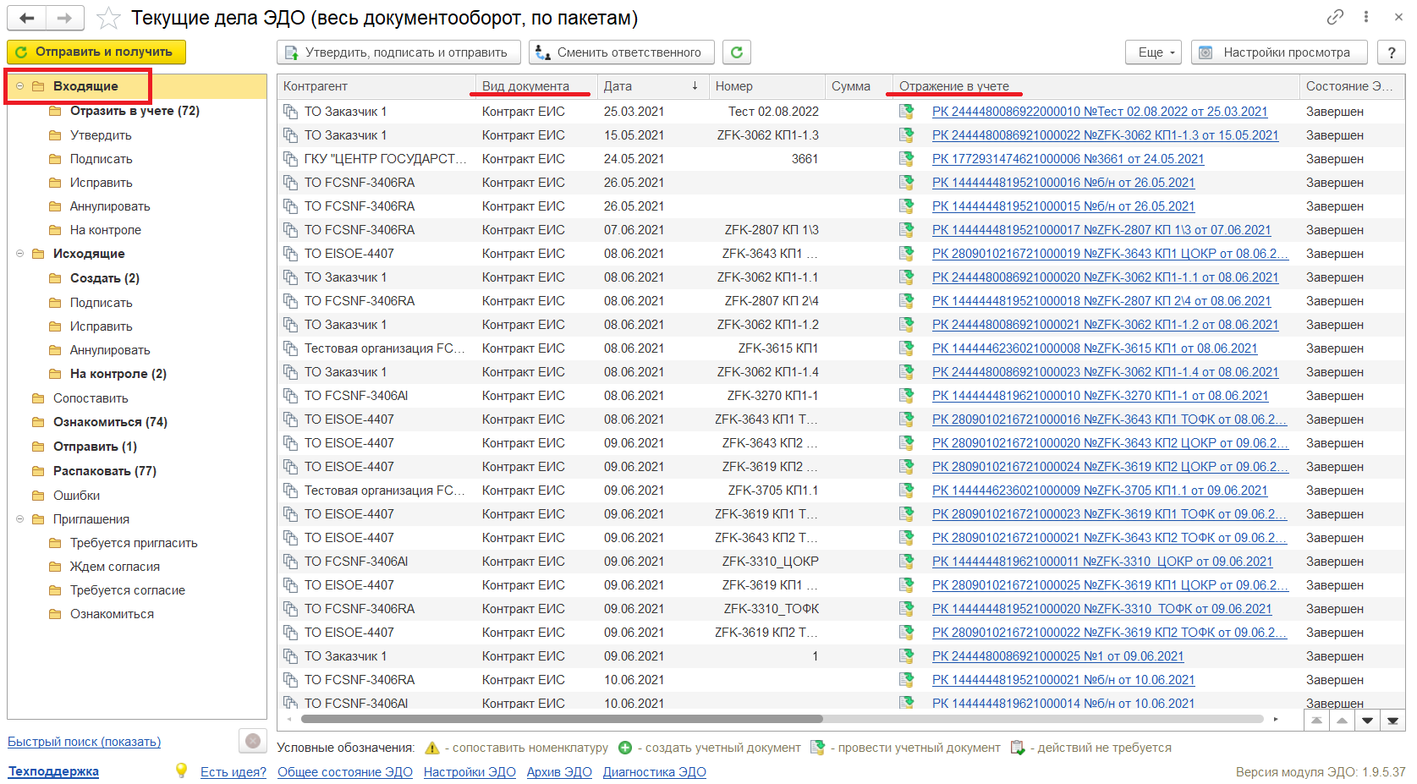Click document icon for row Тест 02.08.2022
Screen dimensions: 1417x784
290,112
